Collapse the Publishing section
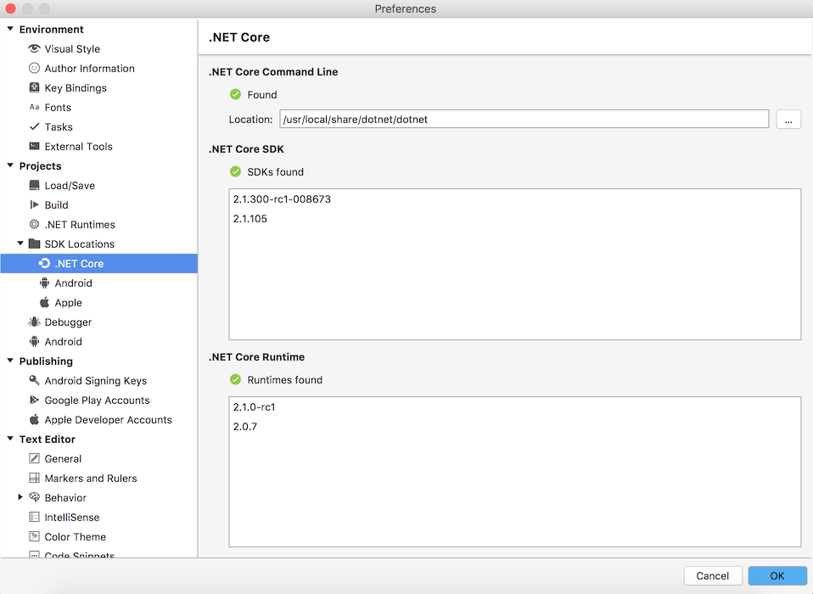The height and width of the screenshot is (594, 813). [x=10, y=361]
